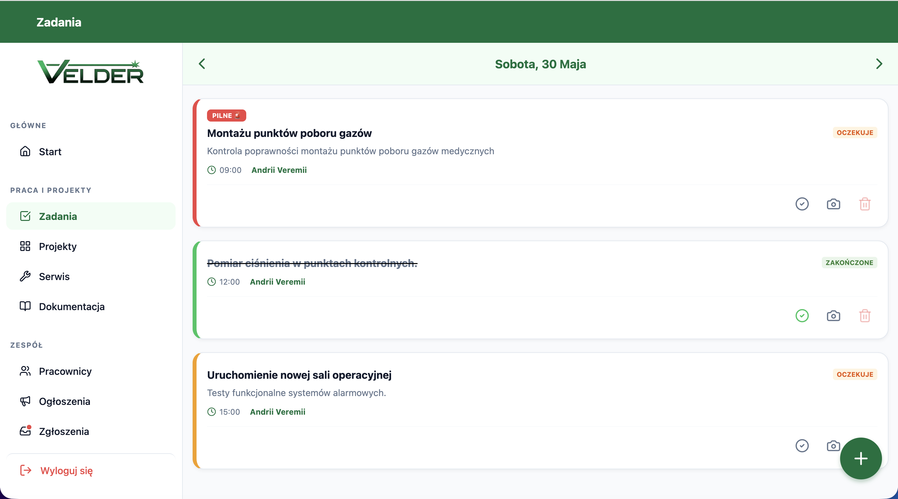Open Dokumentacja section

coord(91,307)
